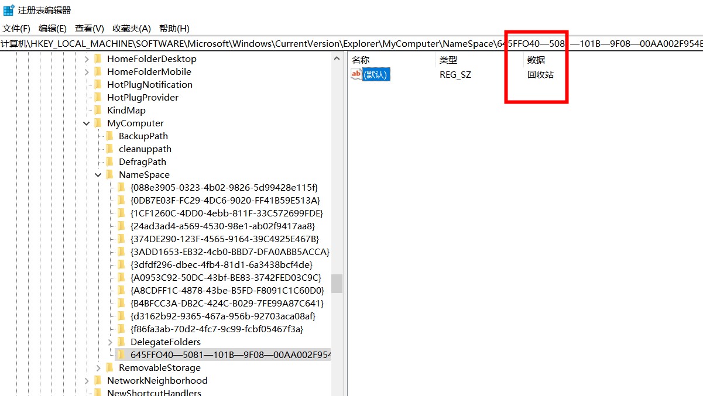The height and width of the screenshot is (396, 703).
Task: Select the HotPlugNotification key label
Action: (150, 84)
